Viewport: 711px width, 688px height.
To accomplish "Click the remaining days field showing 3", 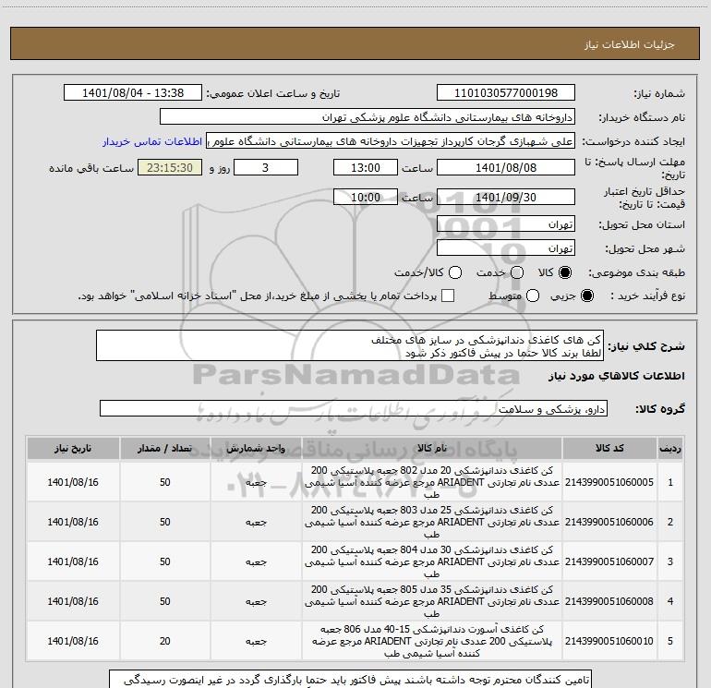I will tap(266, 167).
